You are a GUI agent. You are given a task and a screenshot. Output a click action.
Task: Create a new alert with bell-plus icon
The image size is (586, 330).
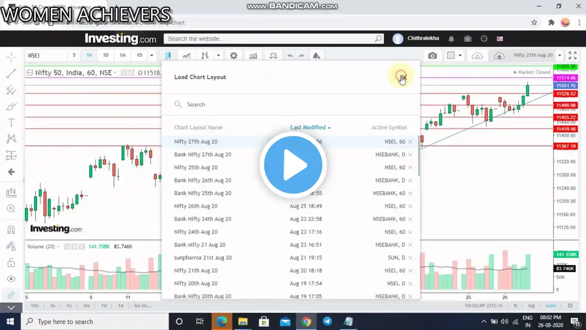[316, 55]
